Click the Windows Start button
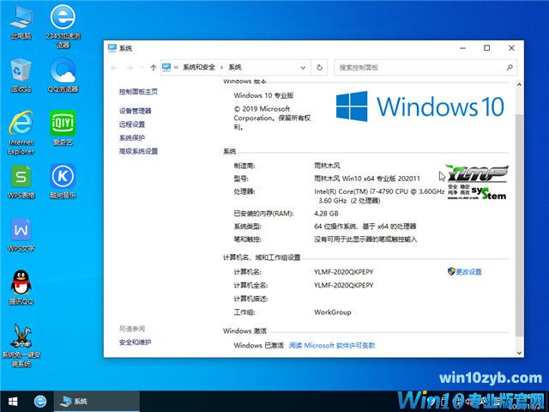 pos(13,401)
